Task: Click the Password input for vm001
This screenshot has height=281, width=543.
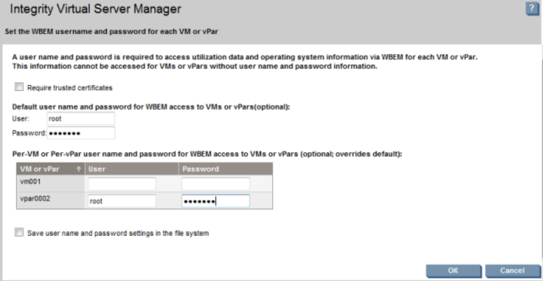Action: pos(216,184)
